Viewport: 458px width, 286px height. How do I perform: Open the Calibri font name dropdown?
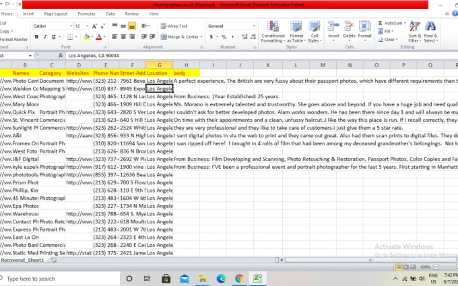click(x=71, y=26)
